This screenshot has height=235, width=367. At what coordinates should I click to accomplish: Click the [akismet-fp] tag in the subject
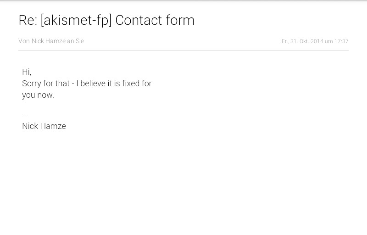(76, 20)
